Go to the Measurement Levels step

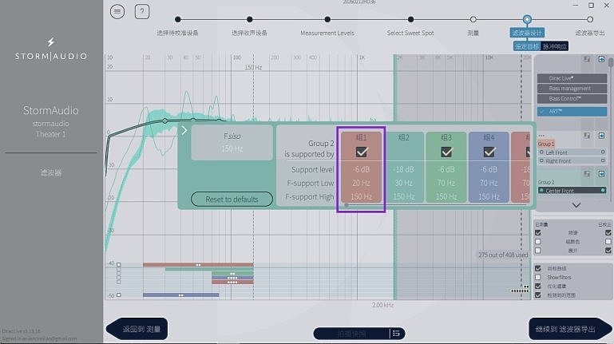327,33
